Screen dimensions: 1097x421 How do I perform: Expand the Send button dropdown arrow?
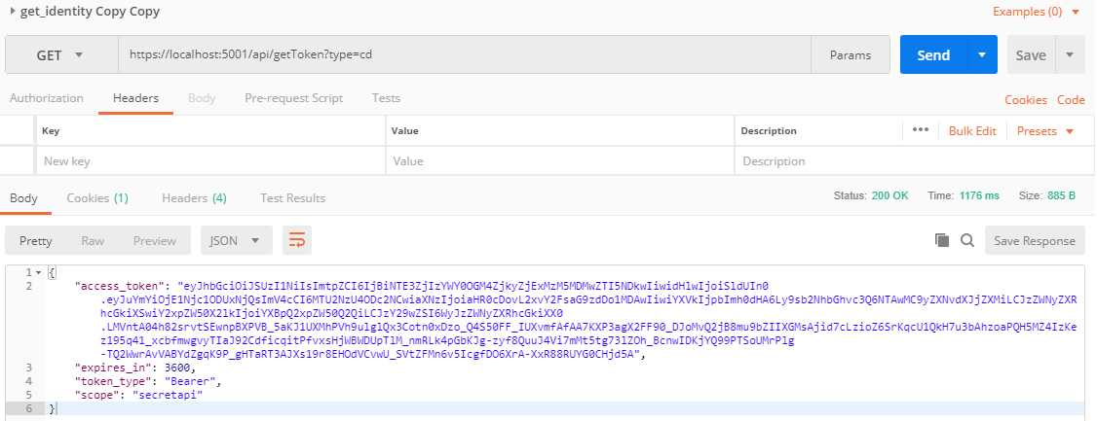[x=982, y=55]
